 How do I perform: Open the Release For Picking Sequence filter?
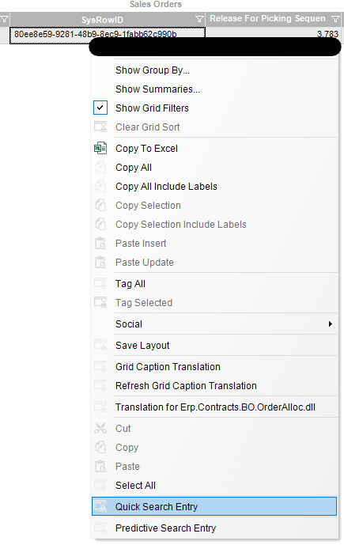335,19
